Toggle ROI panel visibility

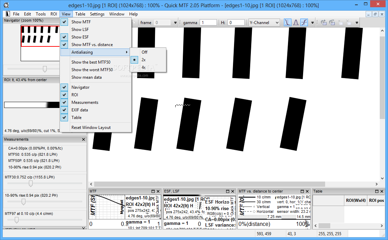click(96, 95)
